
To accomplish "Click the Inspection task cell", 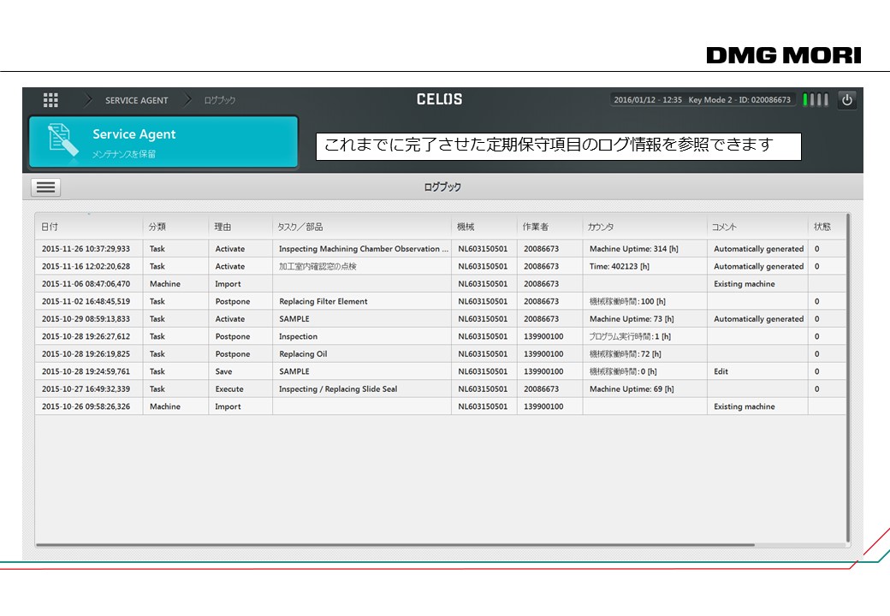I will coord(361,336).
